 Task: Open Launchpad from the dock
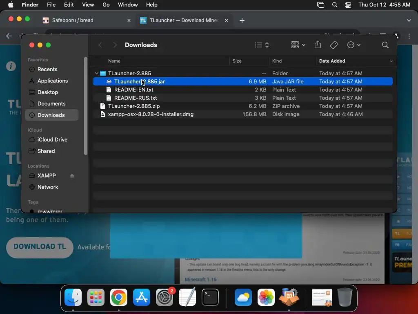click(96, 297)
